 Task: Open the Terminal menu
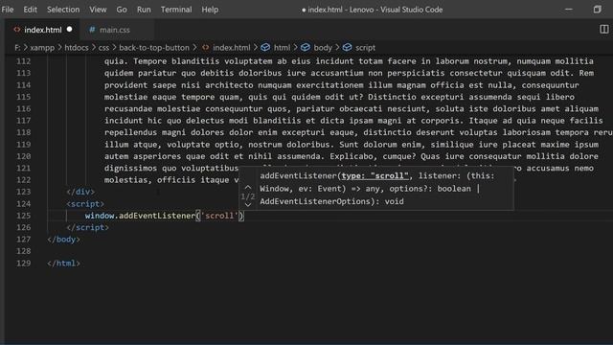click(176, 10)
